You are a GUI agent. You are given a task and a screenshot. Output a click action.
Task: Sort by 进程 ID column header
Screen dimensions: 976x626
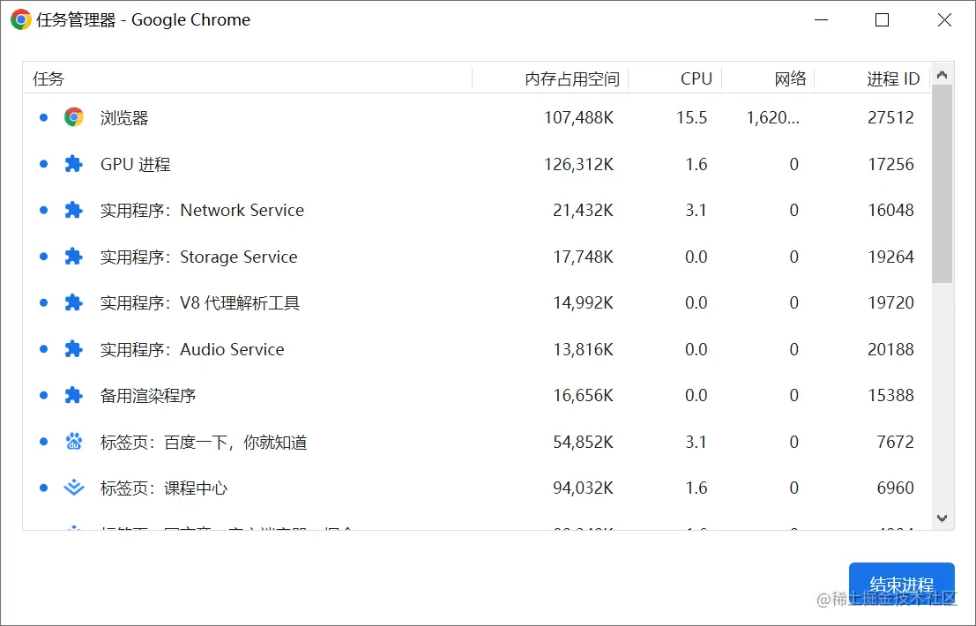pos(892,78)
